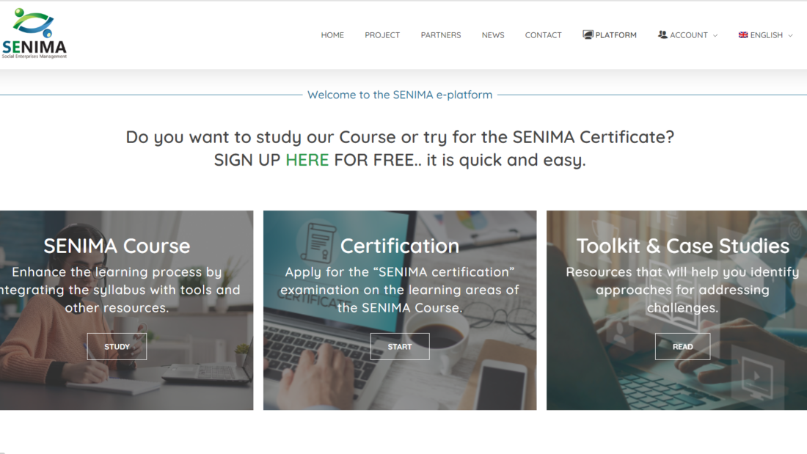Click the Start certification button
The image size is (807, 454).
point(400,346)
